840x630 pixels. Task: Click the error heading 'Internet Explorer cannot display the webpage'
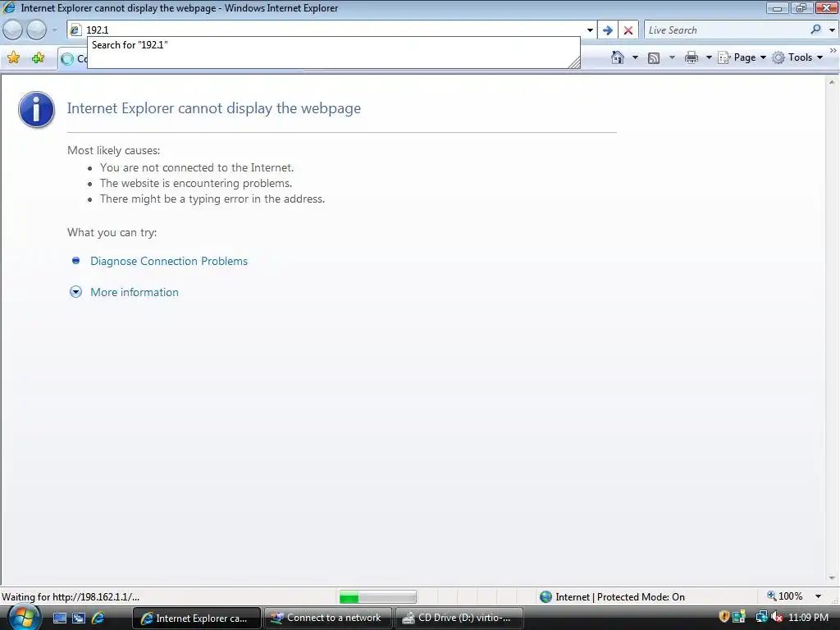pos(214,108)
